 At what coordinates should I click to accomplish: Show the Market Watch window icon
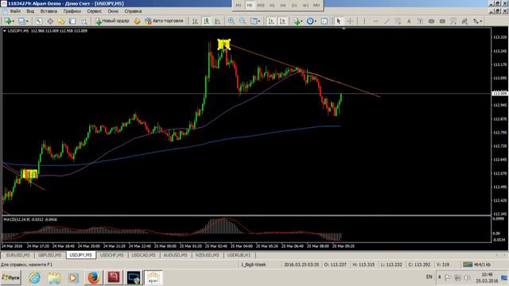[39, 21]
